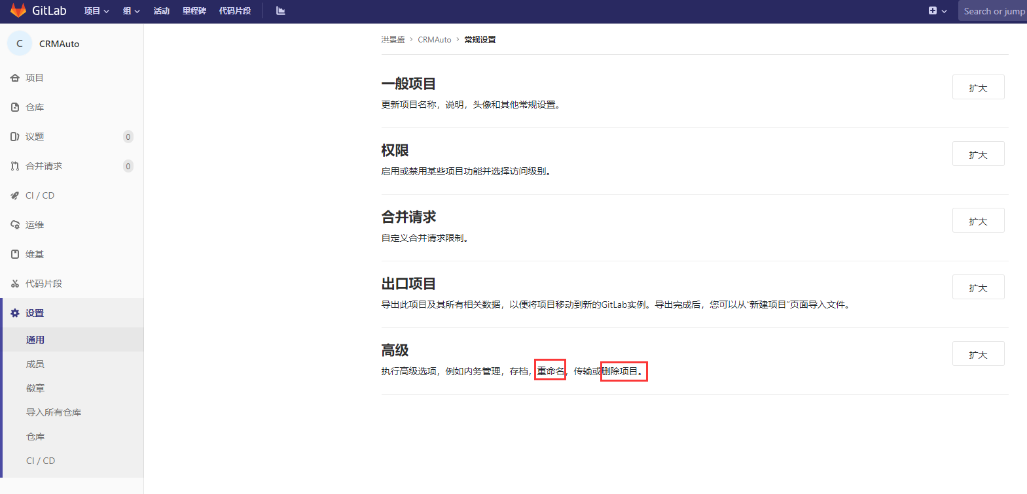Open CRMAuto project name in sidebar
This screenshot has height=494, width=1027.
click(x=59, y=44)
